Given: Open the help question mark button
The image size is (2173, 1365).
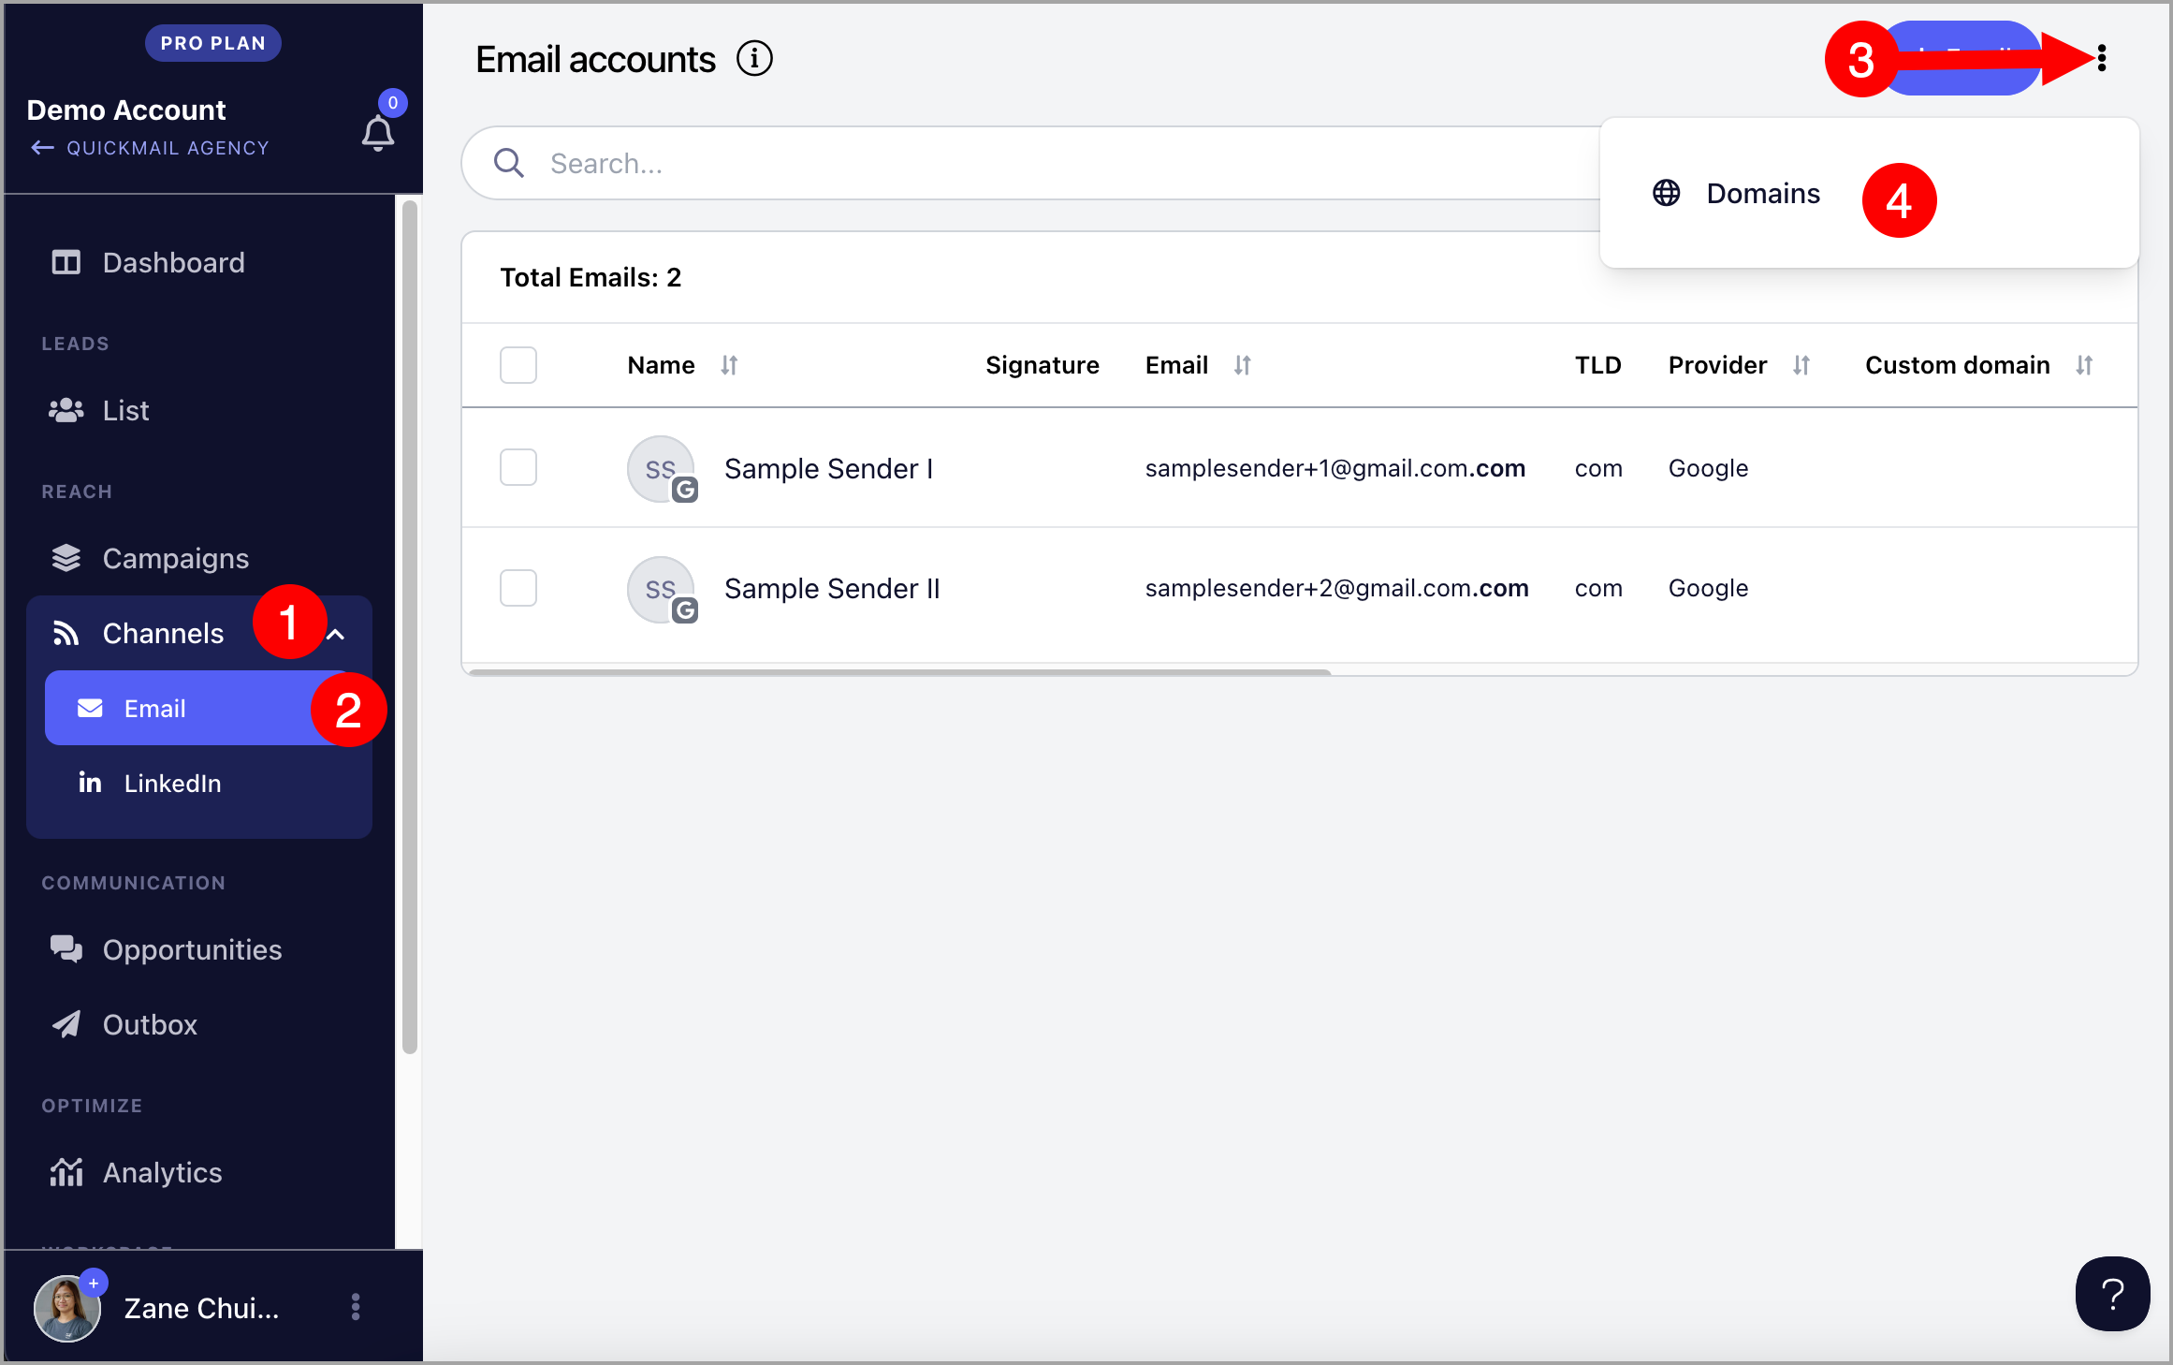Looking at the screenshot, I should click(2112, 1294).
